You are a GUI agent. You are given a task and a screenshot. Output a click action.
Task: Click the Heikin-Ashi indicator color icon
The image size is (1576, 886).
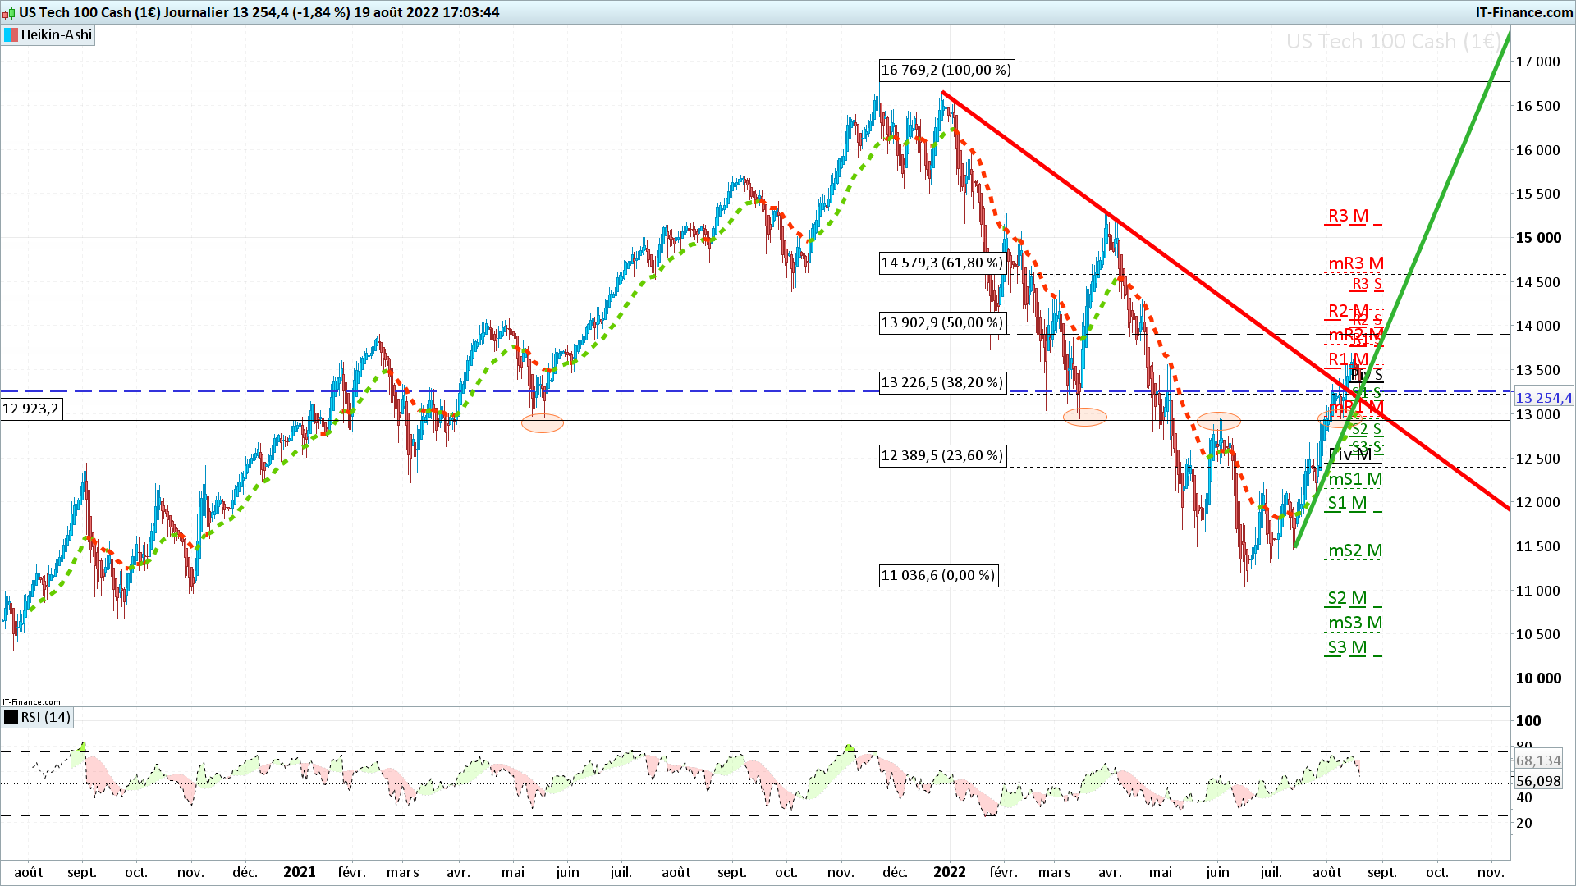tap(11, 35)
